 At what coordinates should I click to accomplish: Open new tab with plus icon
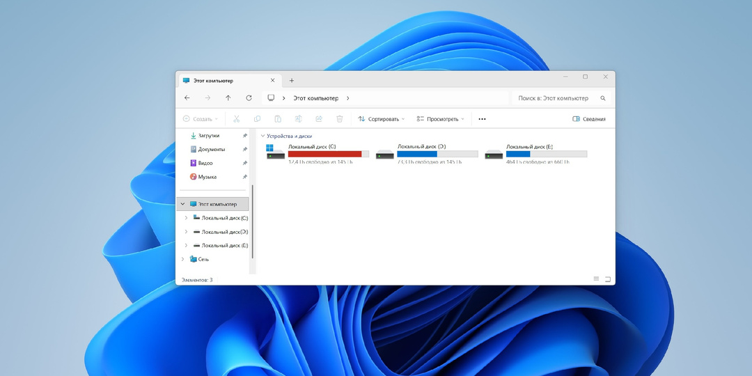click(292, 81)
